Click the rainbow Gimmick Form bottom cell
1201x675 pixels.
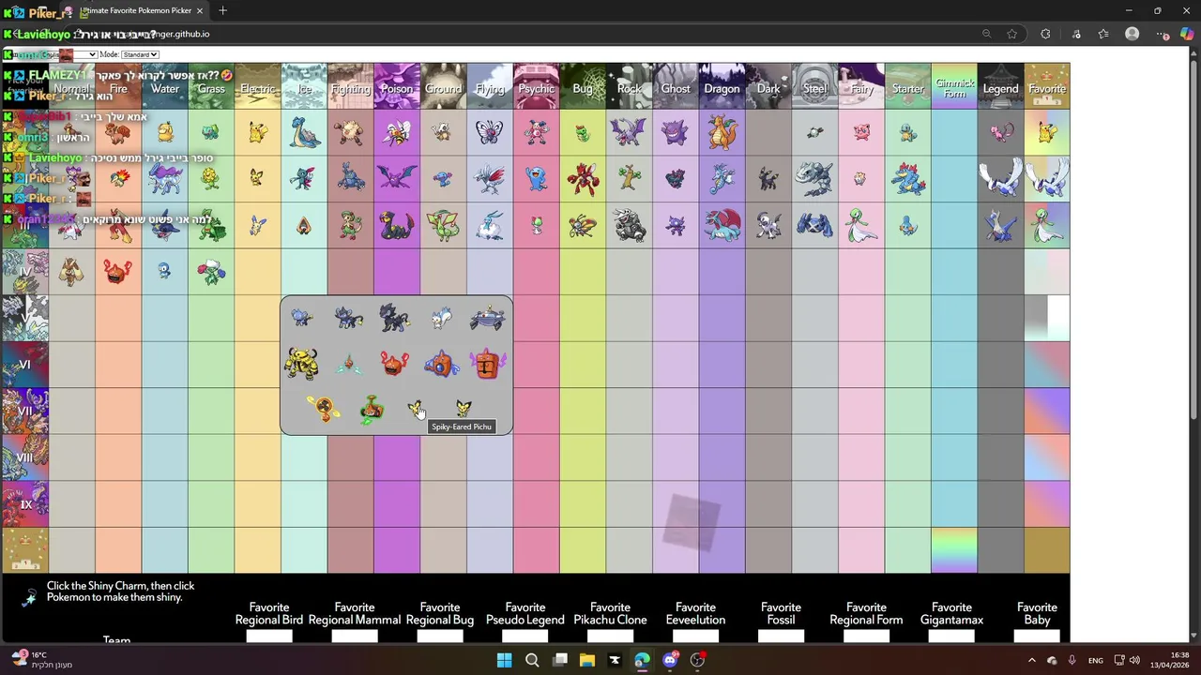953,549
